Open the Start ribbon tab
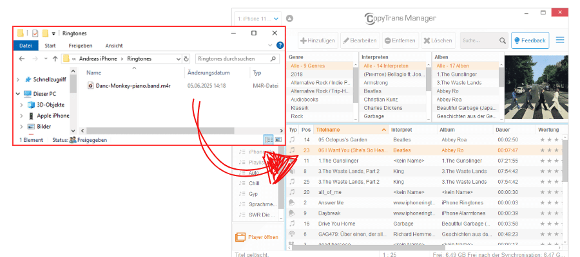This screenshot has width=580, height=257. [50, 46]
